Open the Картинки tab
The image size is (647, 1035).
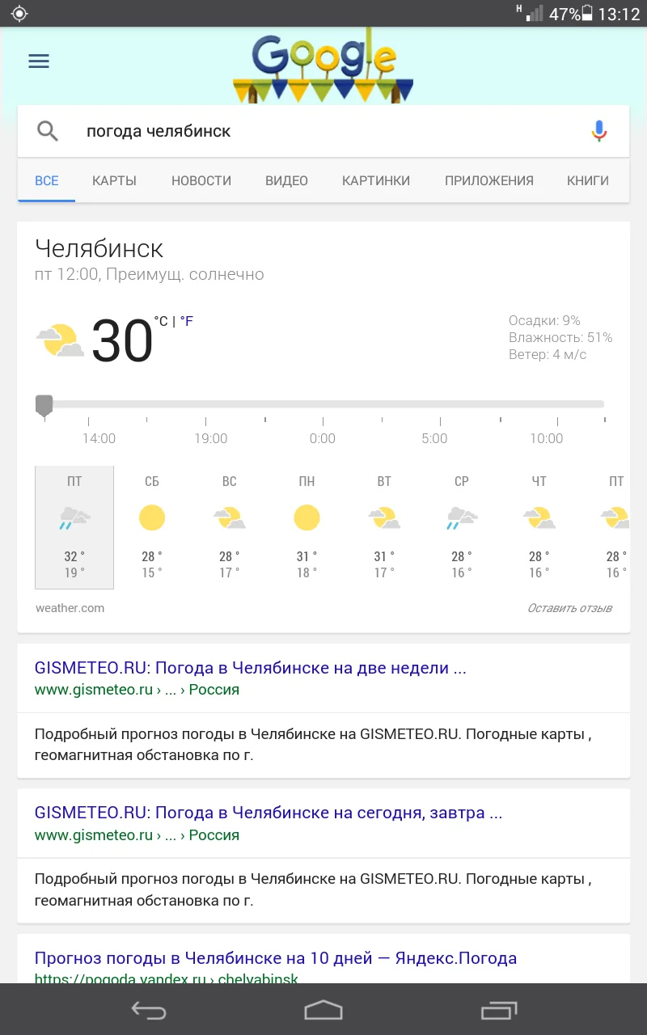[376, 180]
